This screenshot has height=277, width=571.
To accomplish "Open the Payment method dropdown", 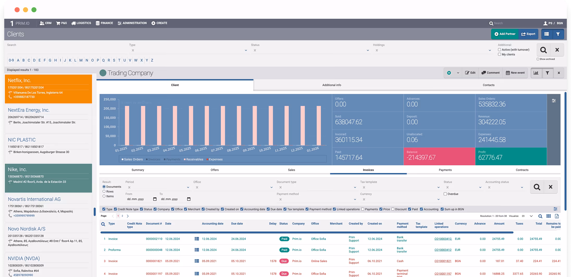I will tap(355, 199).
